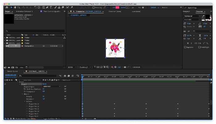This screenshot has height=124, width=216.
Task: Enable Frame Blending in the timeline
Action: point(69,76)
